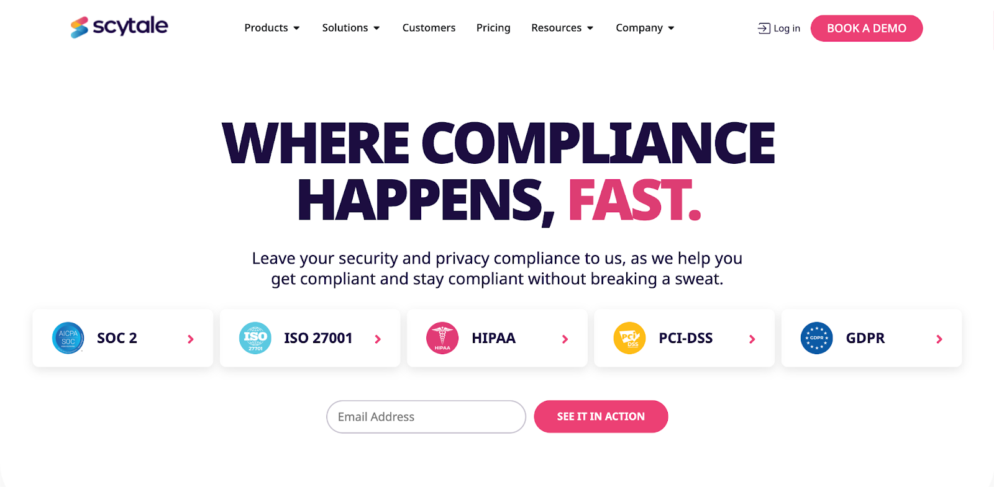Open the Pricing page
This screenshot has width=994, height=487.
(x=493, y=28)
